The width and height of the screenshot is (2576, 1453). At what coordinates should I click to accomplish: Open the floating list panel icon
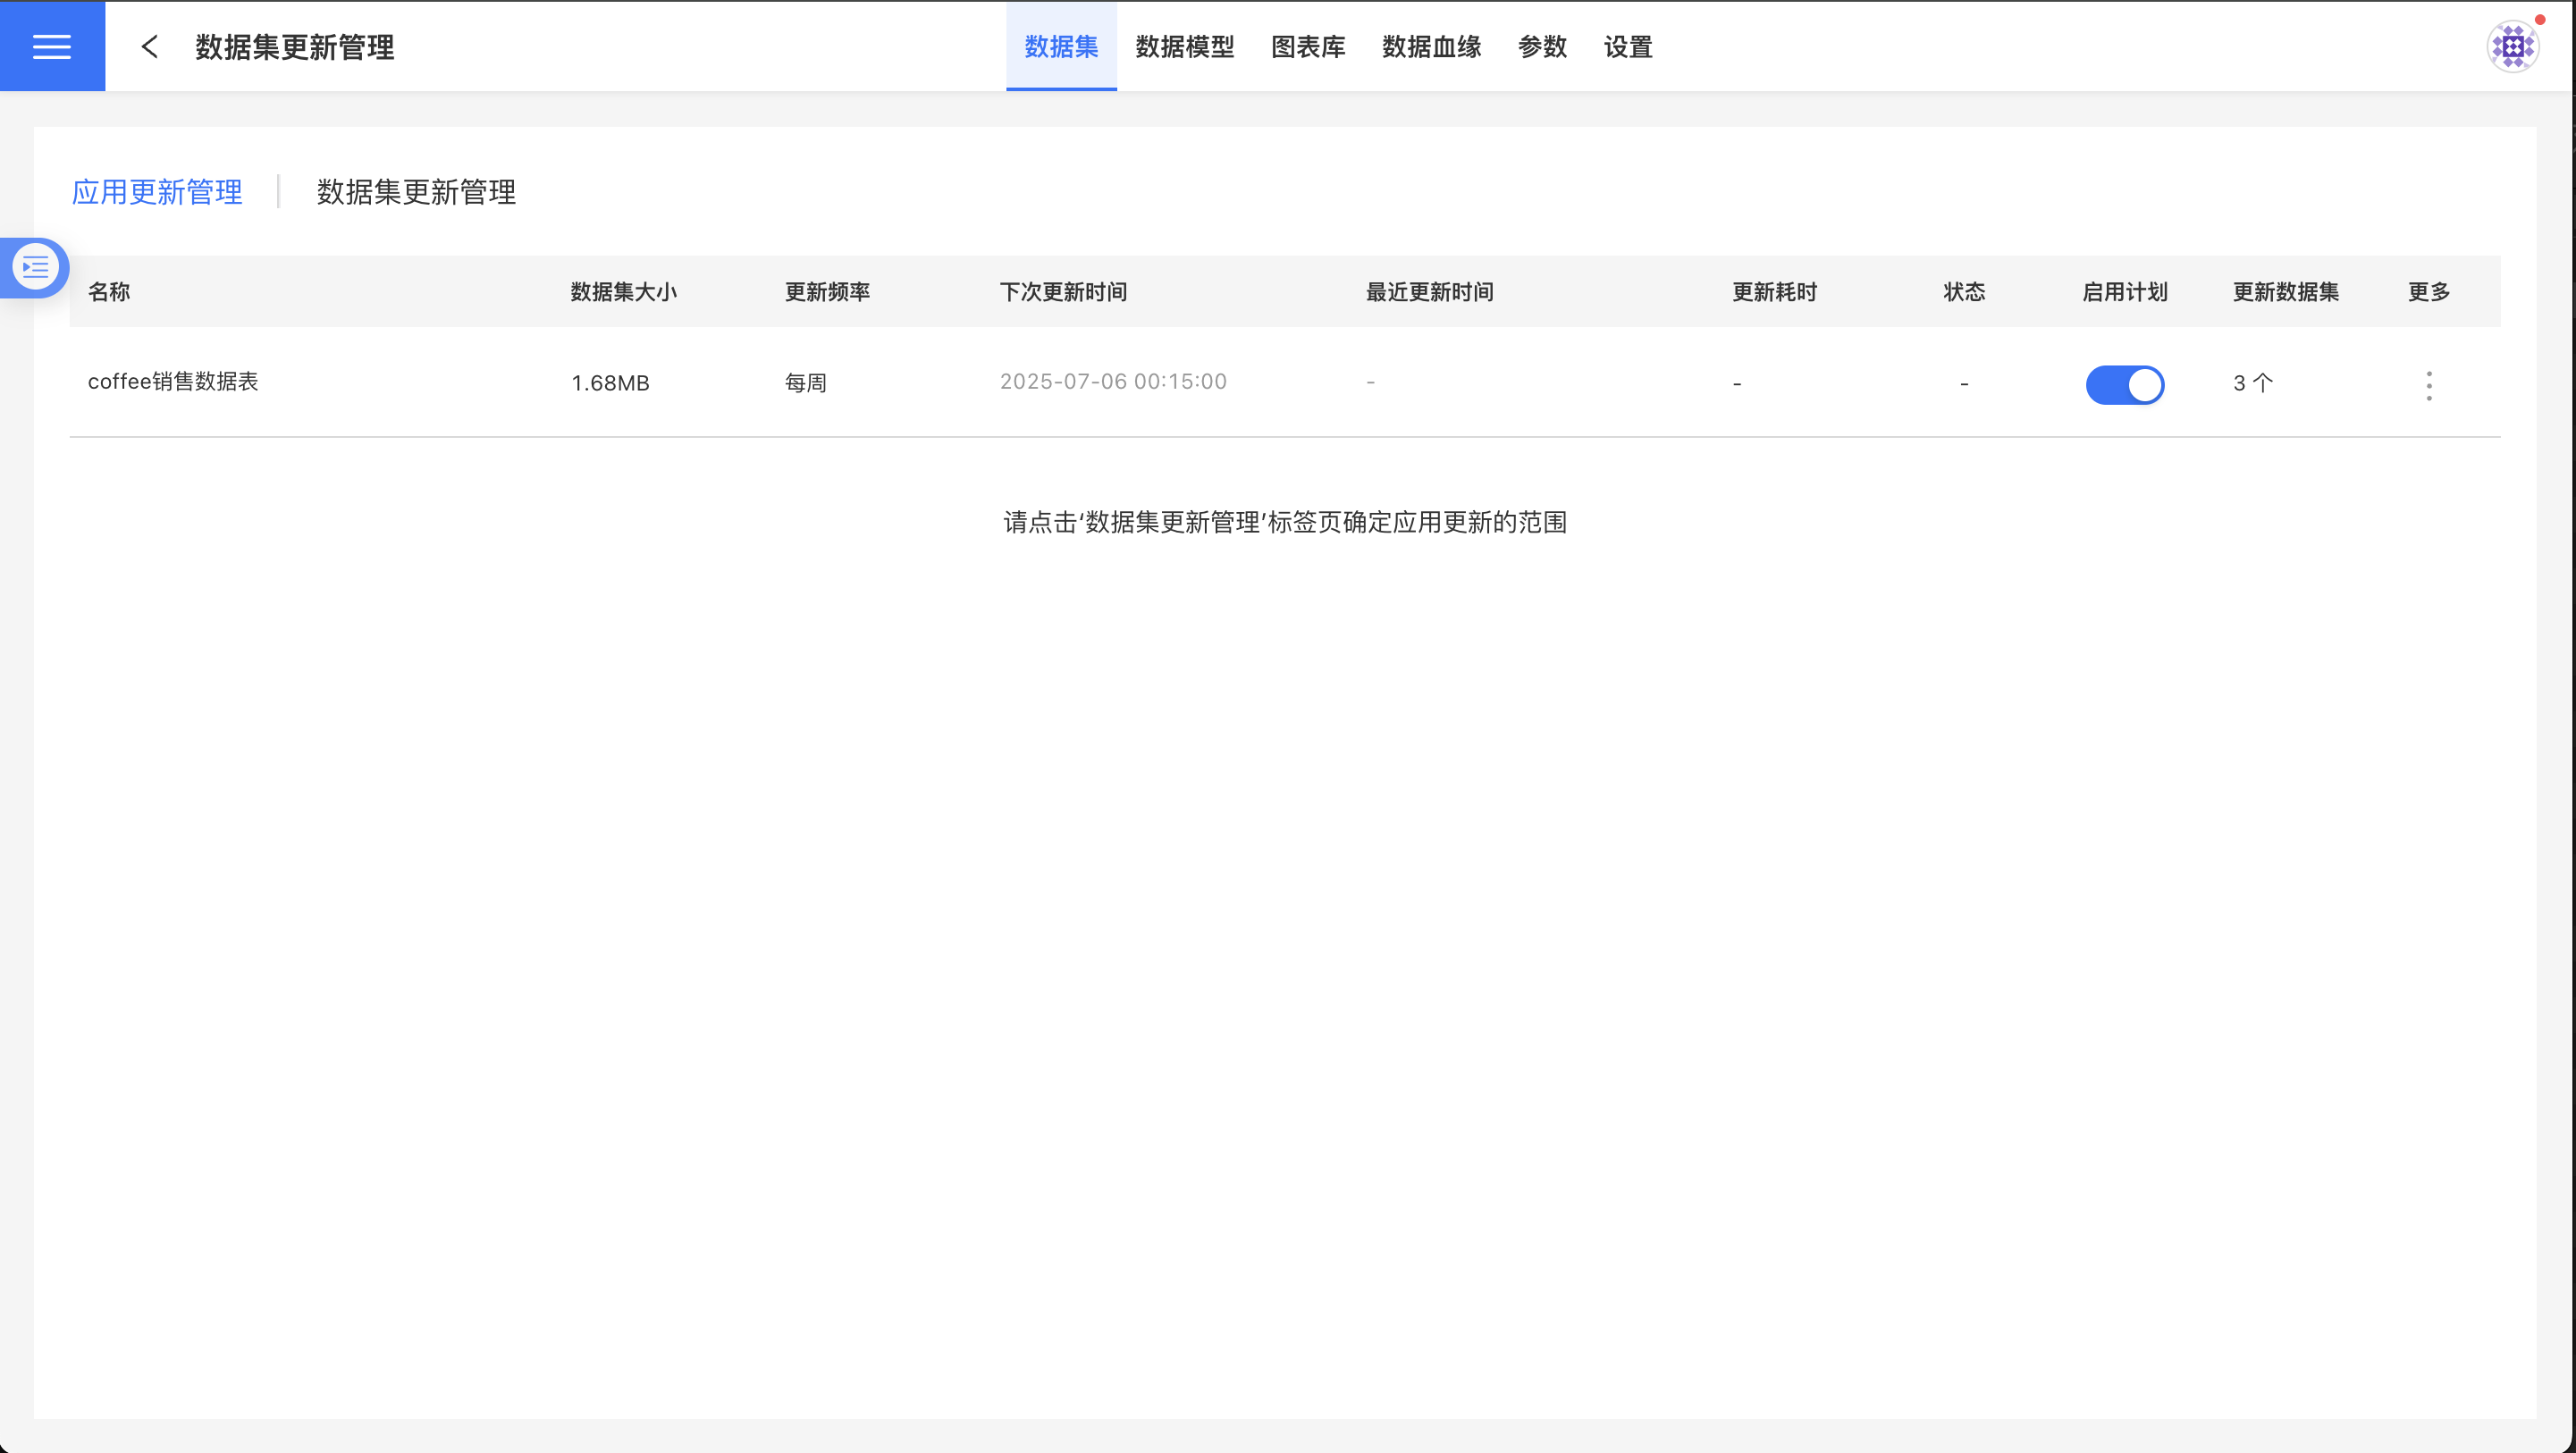click(x=36, y=267)
